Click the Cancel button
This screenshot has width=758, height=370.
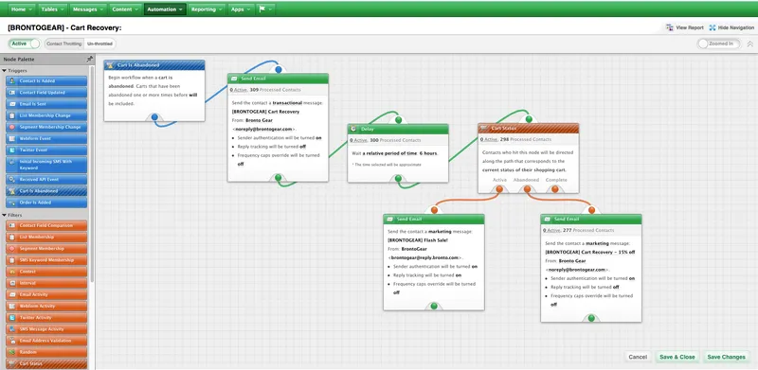click(x=638, y=357)
